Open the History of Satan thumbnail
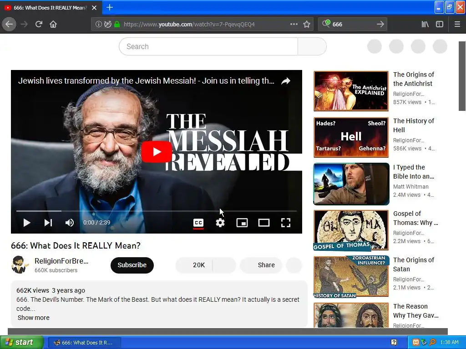The height and width of the screenshot is (349, 466). coord(351,277)
